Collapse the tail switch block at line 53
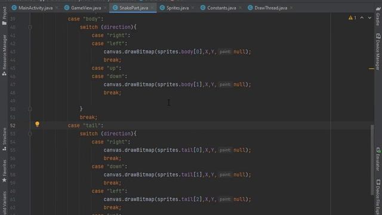382x215 pixels. (x=30, y=134)
